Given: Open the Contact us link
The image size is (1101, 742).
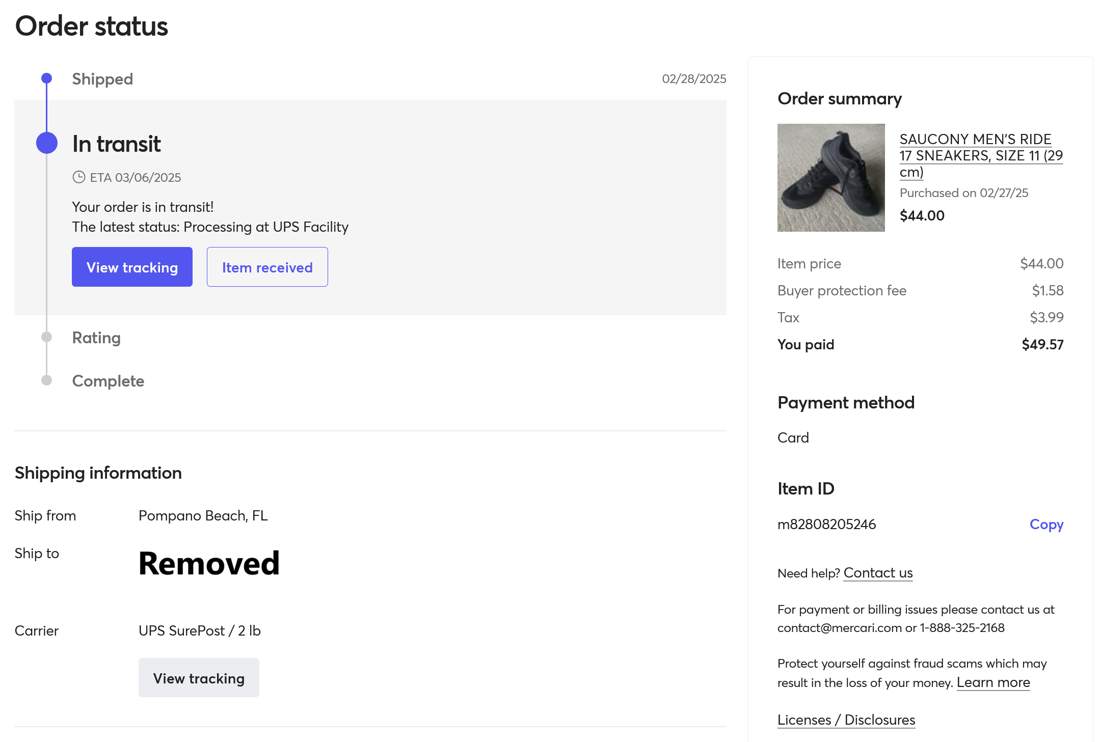Looking at the screenshot, I should (x=878, y=573).
